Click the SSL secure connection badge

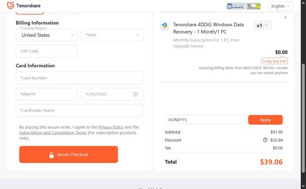pyautogui.click(x=253, y=6)
